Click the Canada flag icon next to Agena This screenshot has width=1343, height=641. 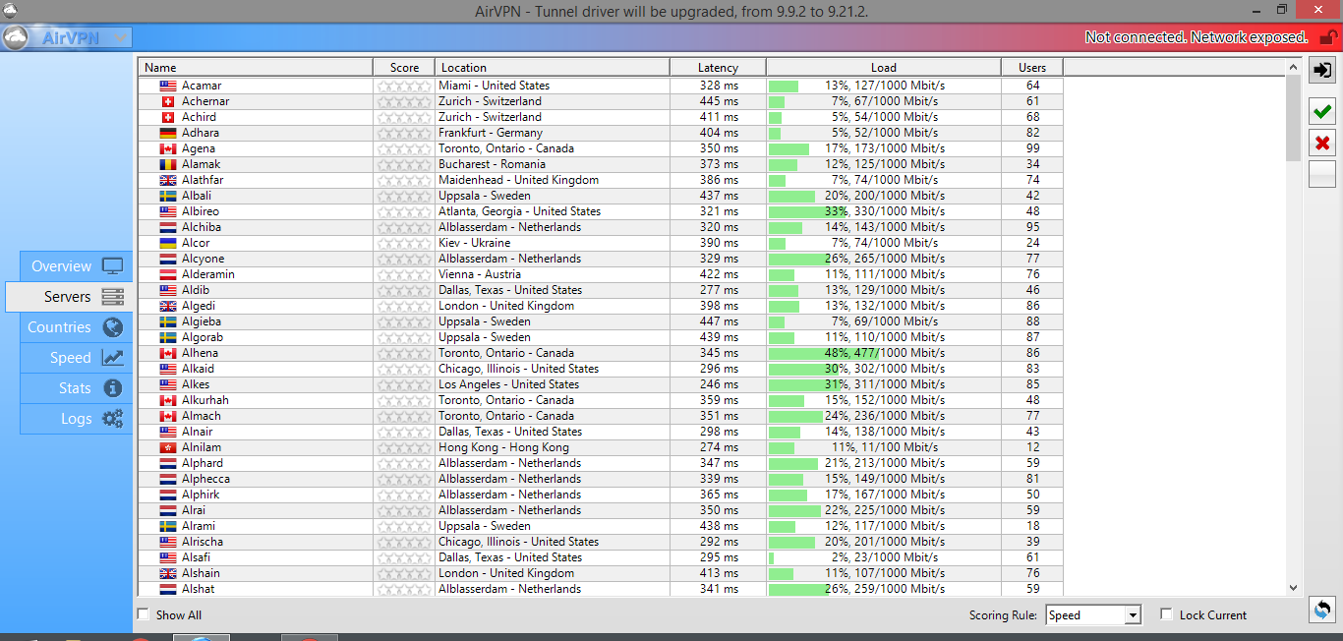pyautogui.click(x=168, y=148)
